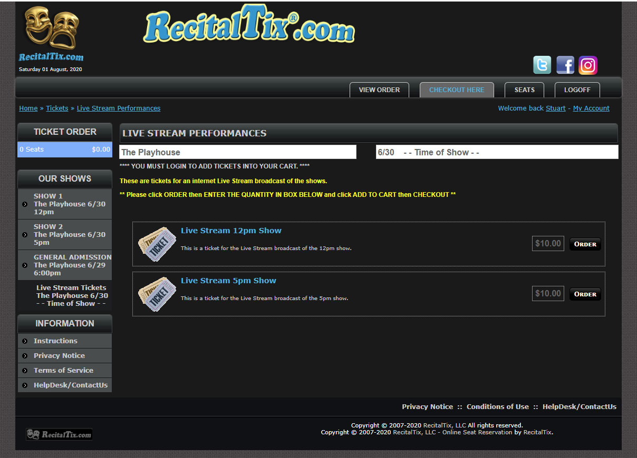Click 5pm show ticket description text

(x=264, y=298)
